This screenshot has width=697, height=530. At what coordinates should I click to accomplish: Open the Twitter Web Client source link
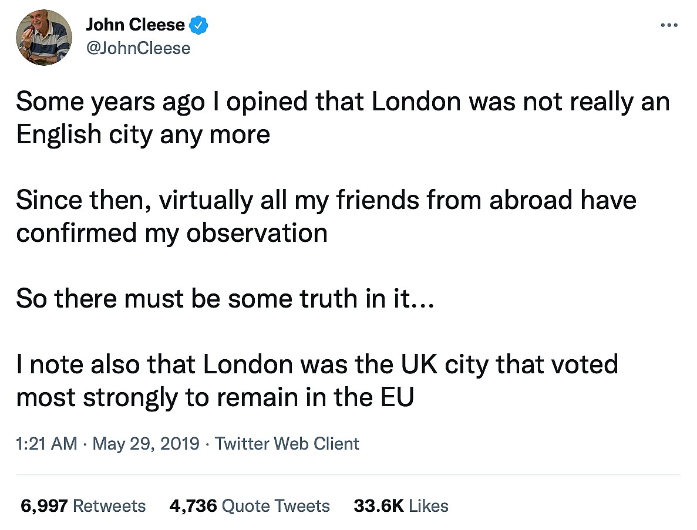point(287,443)
